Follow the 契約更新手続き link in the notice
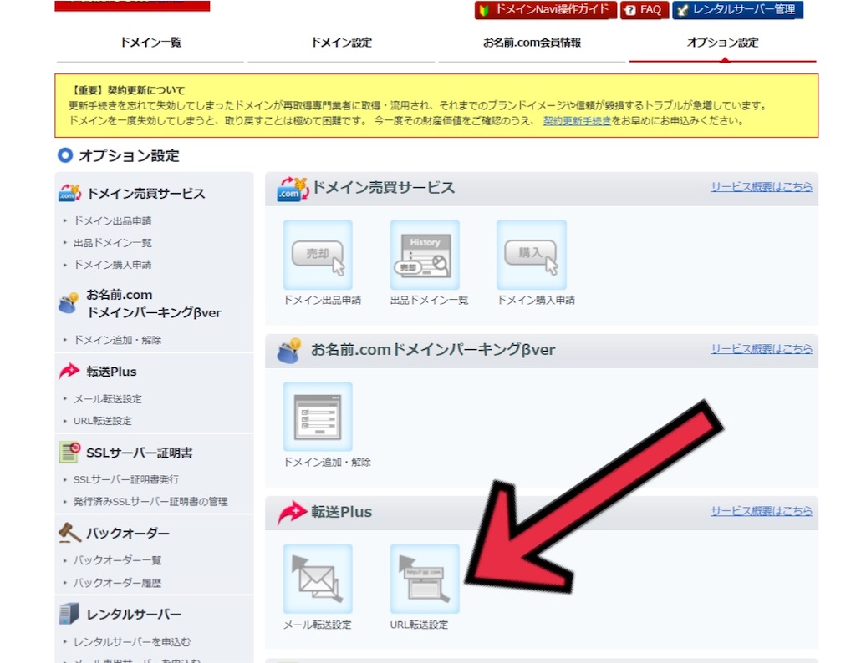 [x=577, y=121]
